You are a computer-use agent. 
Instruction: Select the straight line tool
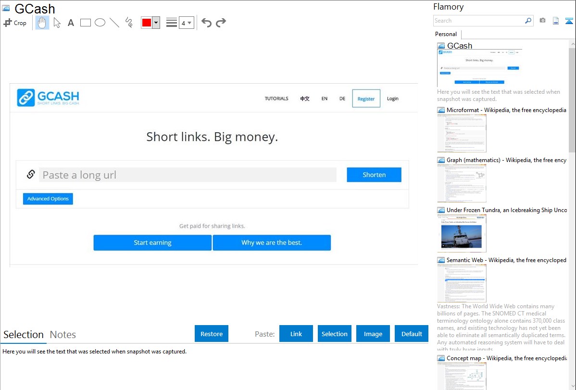114,23
